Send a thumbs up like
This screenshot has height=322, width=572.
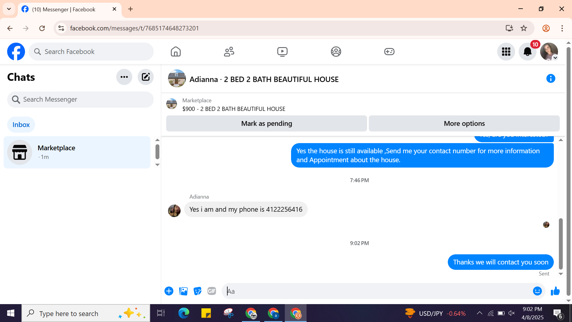[555, 291]
